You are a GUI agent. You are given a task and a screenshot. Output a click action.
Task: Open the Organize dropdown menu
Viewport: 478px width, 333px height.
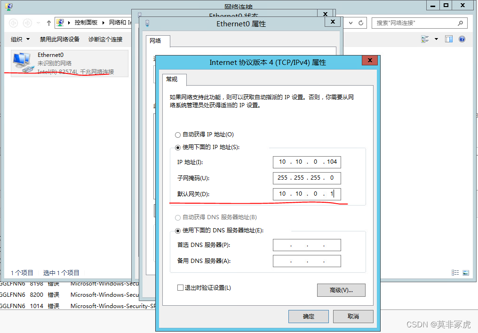coord(20,39)
